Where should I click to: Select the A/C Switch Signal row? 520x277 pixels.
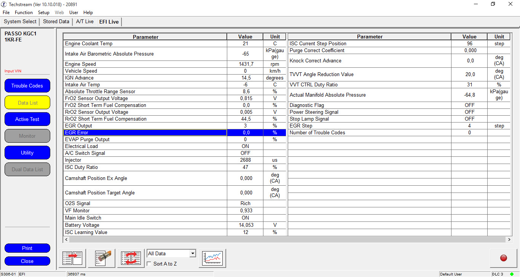coord(174,153)
